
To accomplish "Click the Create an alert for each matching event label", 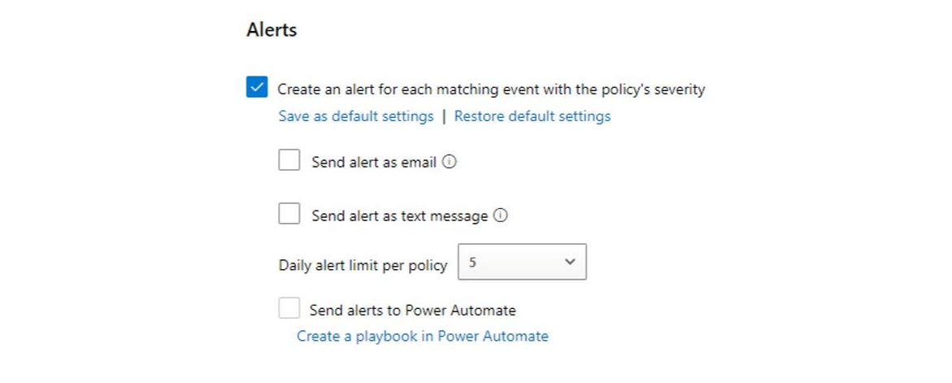I will click(491, 89).
